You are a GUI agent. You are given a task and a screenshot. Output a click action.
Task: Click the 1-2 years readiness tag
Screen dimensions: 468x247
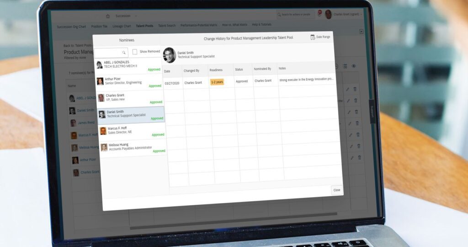pos(217,82)
